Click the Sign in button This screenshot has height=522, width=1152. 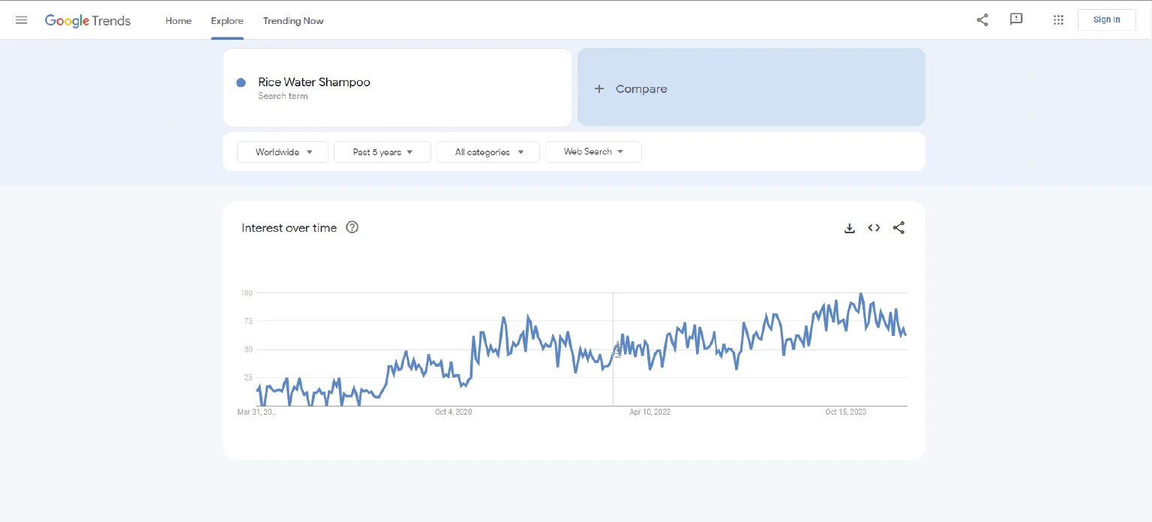(x=1106, y=19)
